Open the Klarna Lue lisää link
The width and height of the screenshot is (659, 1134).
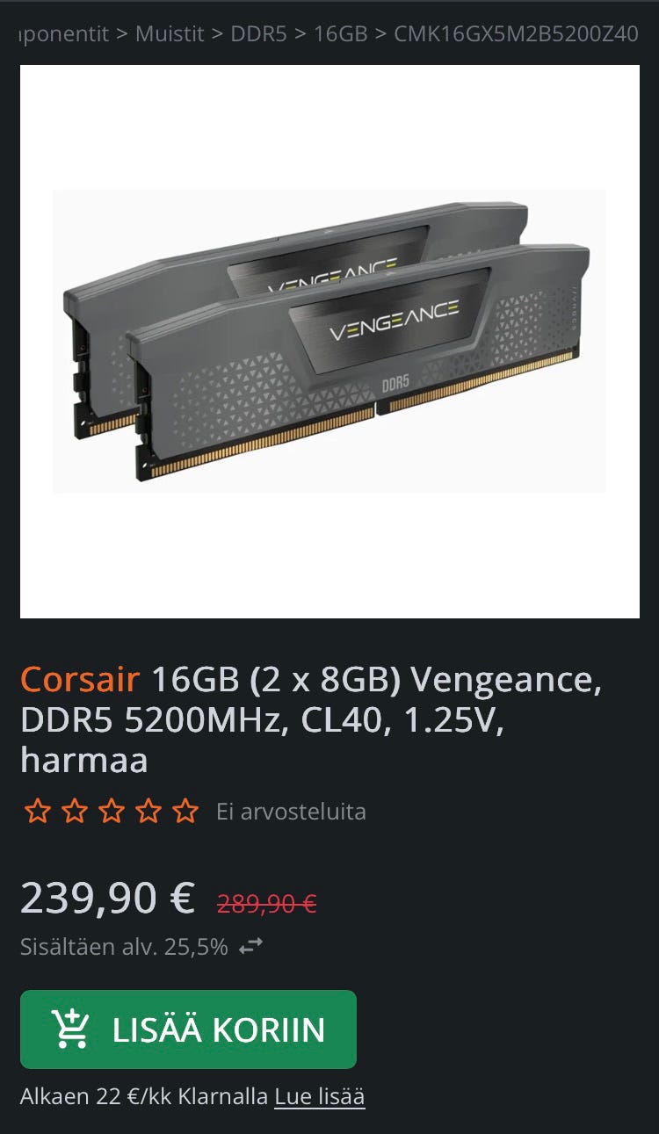[320, 1096]
